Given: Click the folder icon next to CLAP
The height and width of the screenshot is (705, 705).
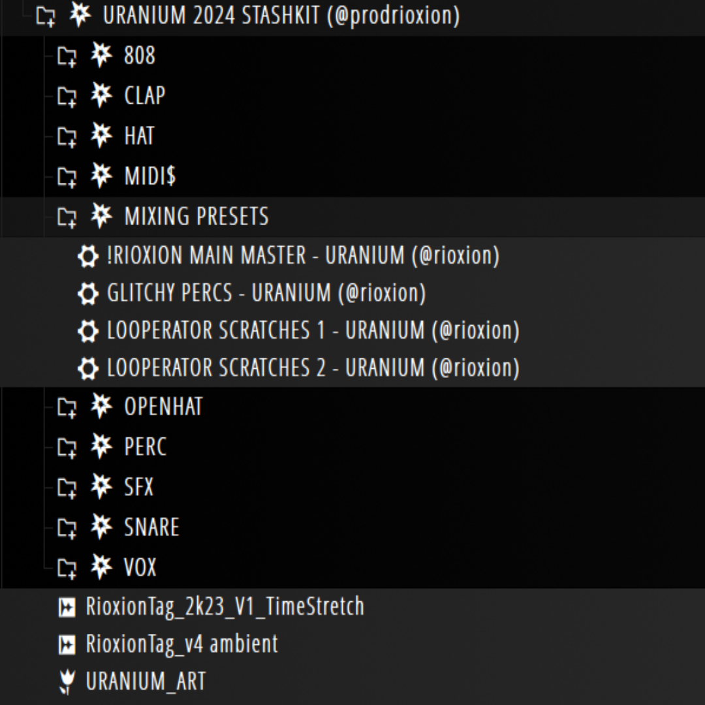Looking at the screenshot, I should pos(67,97).
